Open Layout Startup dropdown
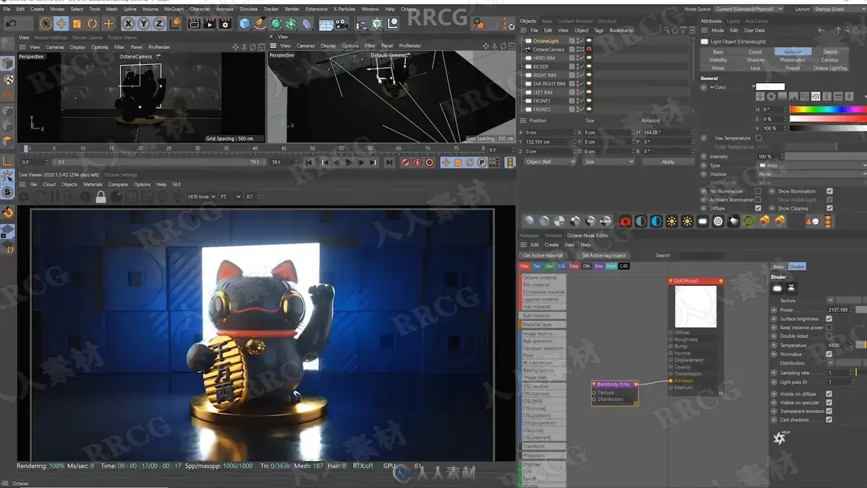867x488 pixels. click(x=840, y=9)
